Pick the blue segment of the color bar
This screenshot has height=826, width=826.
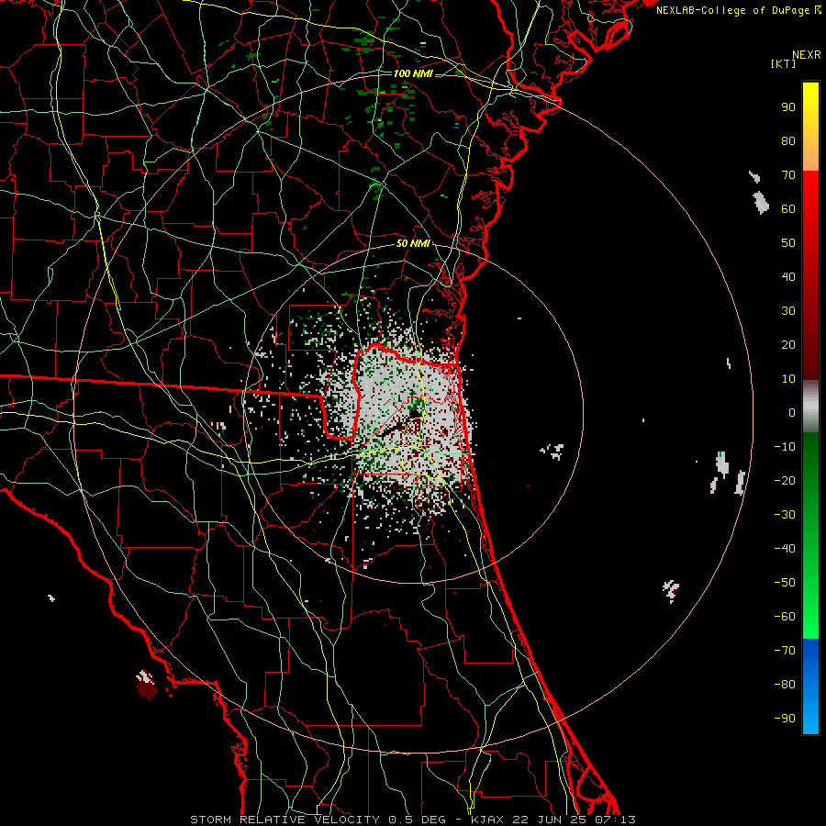tap(810, 686)
